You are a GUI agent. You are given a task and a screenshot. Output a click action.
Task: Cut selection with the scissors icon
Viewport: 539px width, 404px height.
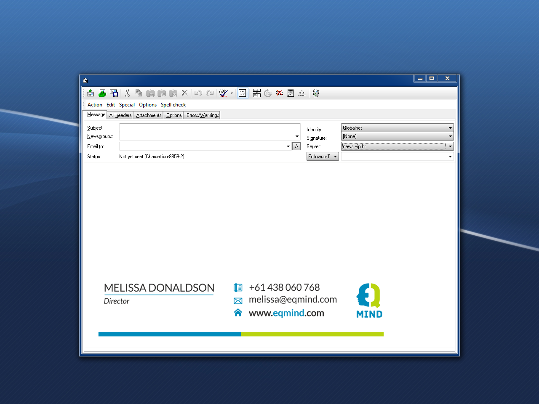point(127,93)
